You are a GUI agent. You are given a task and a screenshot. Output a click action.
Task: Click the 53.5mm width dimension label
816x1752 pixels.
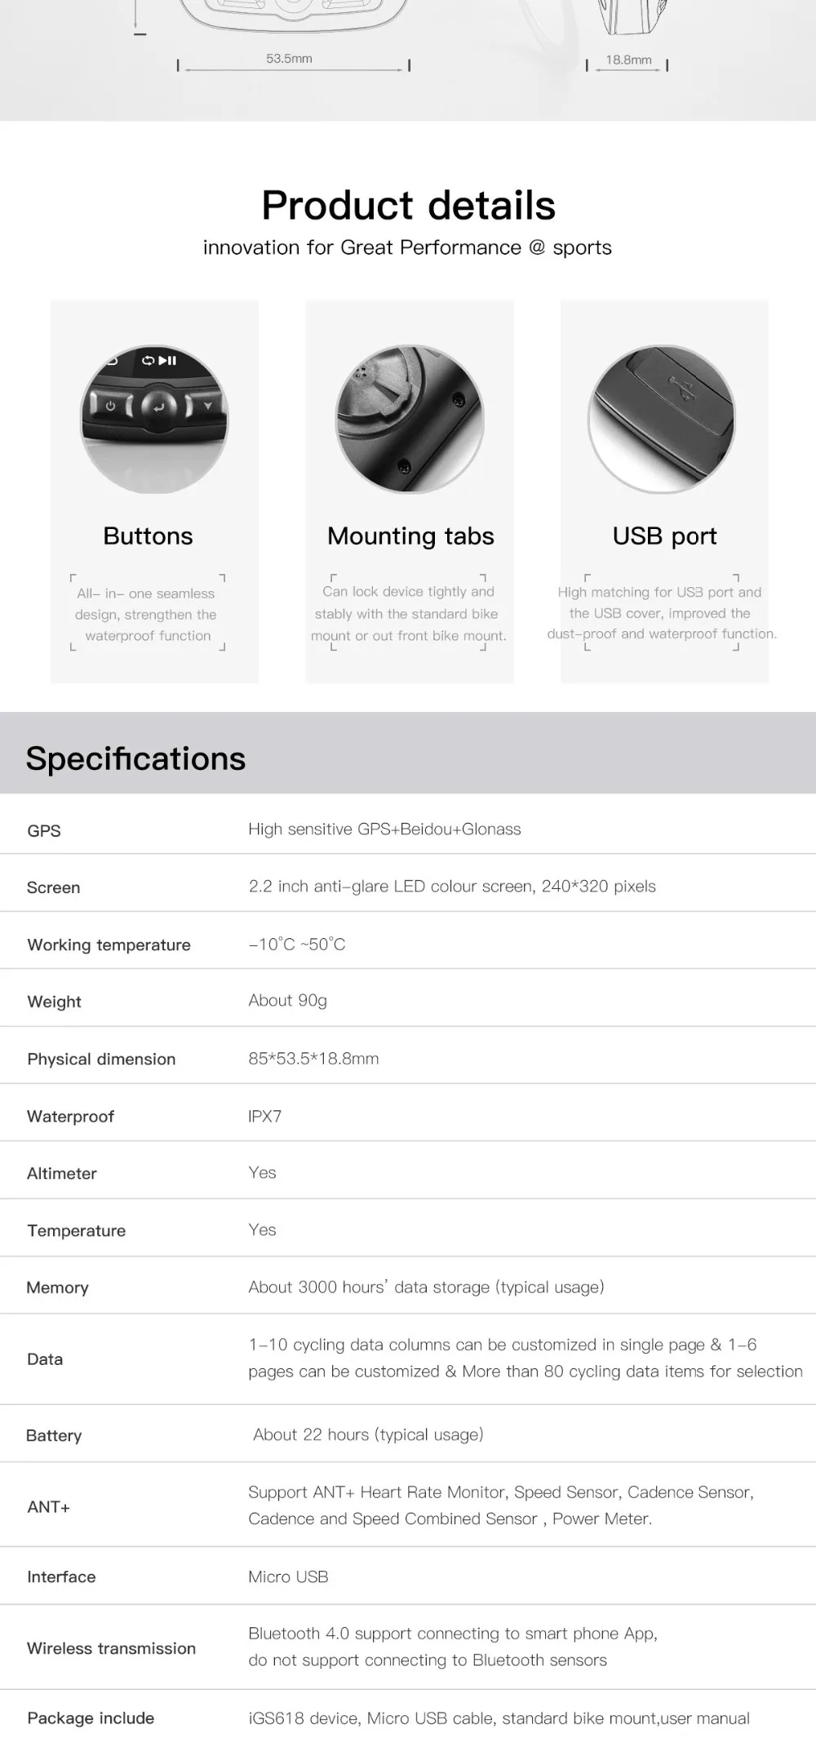click(x=289, y=59)
